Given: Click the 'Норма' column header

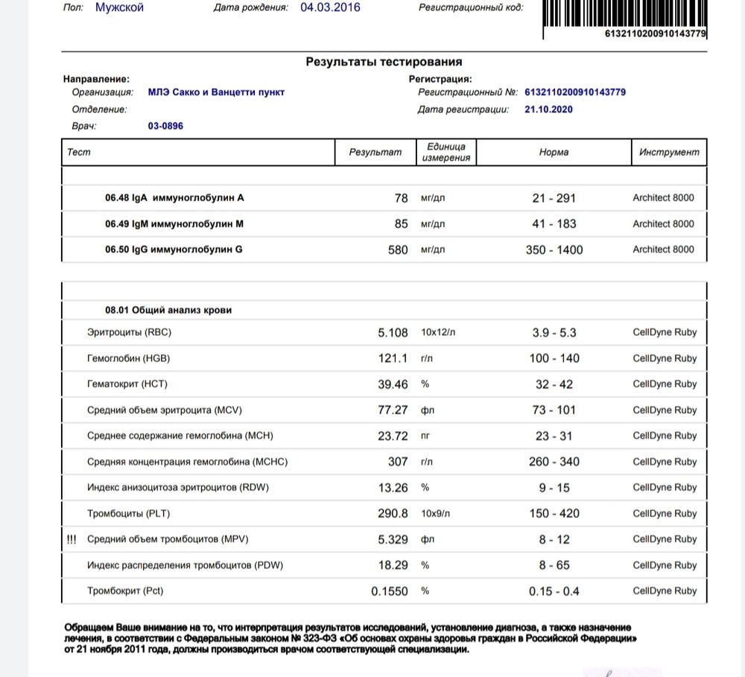Looking at the screenshot, I should tap(554, 152).
